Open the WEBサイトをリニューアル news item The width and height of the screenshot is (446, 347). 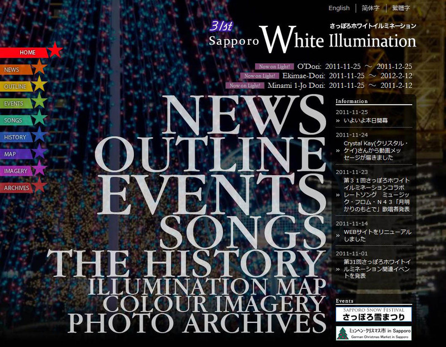tap(377, 235)
